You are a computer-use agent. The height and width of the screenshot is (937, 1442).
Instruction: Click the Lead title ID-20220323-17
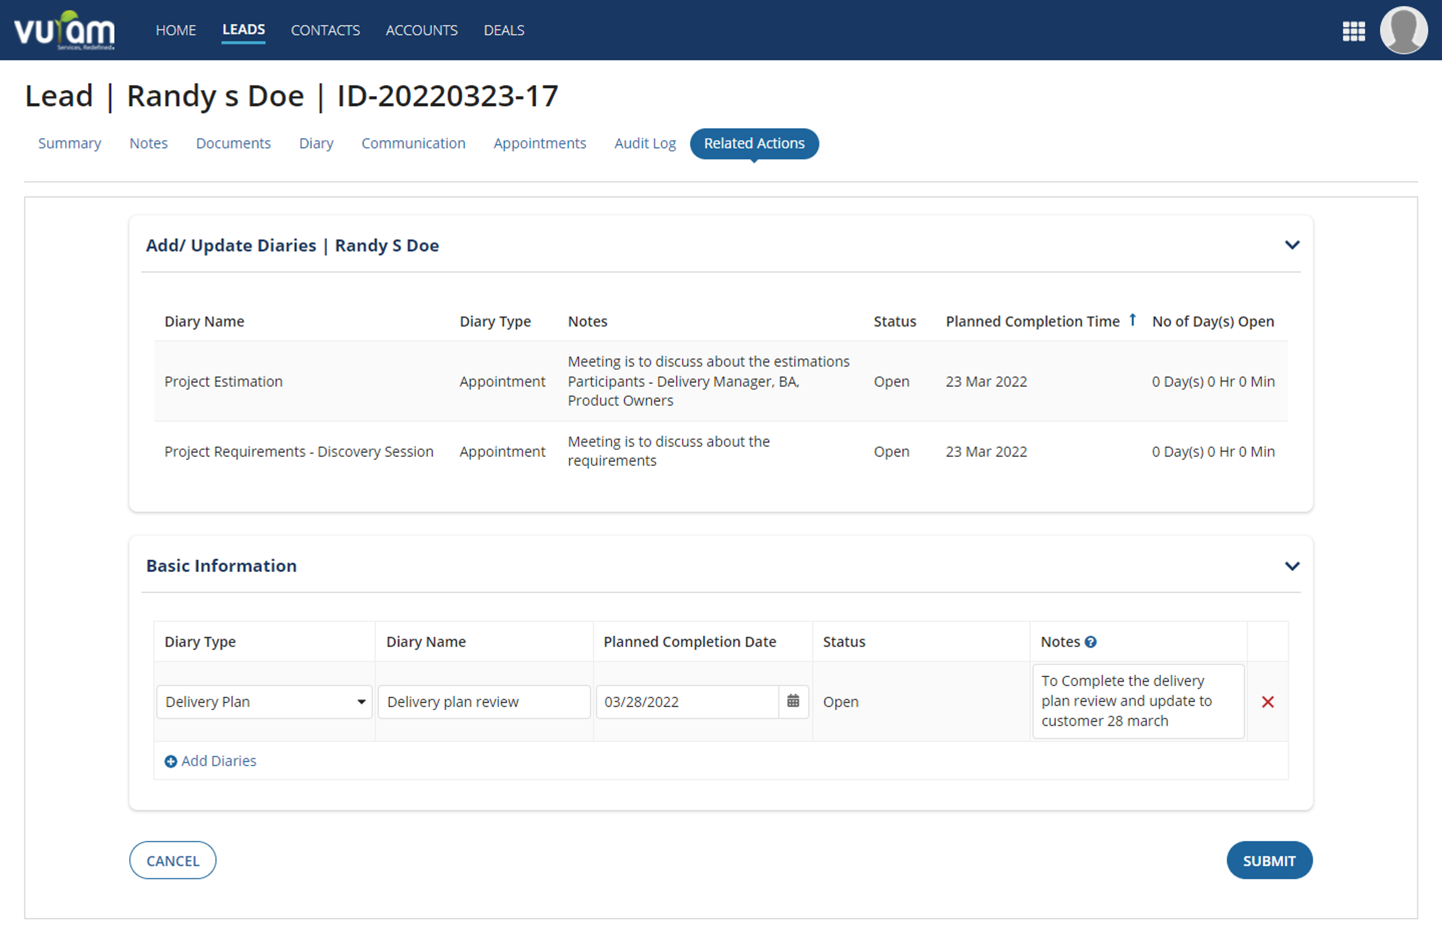[x=448, y=96]
